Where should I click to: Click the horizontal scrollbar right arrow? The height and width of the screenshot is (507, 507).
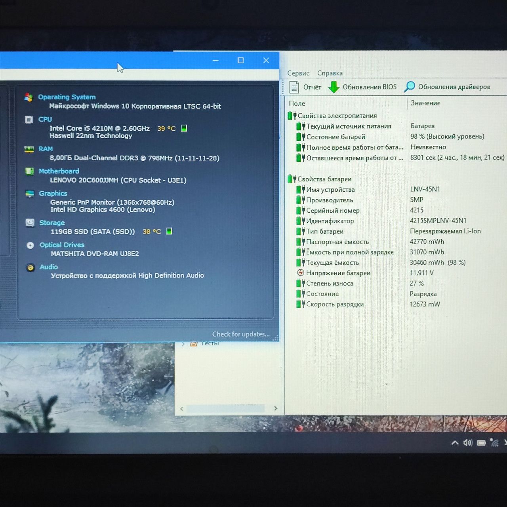click(x=276, y=408)
